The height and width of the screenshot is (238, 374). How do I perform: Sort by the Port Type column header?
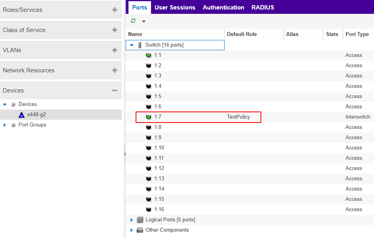coord(357,34)
